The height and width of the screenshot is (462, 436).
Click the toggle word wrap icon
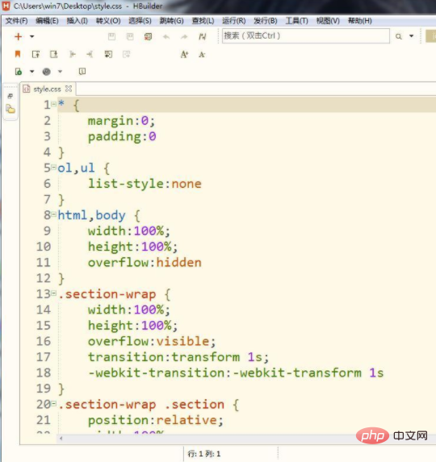[108, 54]
